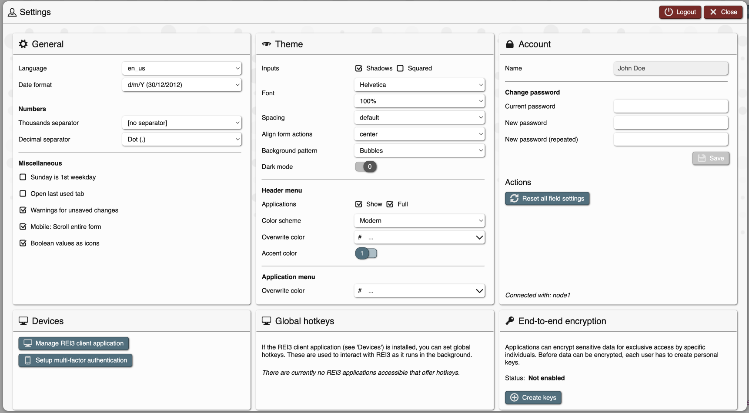Screen dimensions: 749x413
Task: Click the key icon beside End-to-end encryption
Action: coord(510,321)
